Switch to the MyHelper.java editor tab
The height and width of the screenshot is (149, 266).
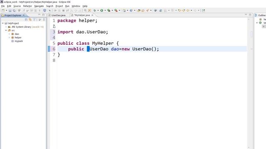[82, 15]
